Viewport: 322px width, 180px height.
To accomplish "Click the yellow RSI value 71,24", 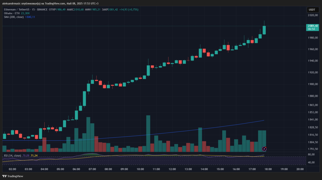I will (x=34, y=156).
